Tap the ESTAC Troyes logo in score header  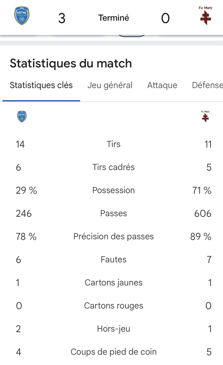pos(22,16)
